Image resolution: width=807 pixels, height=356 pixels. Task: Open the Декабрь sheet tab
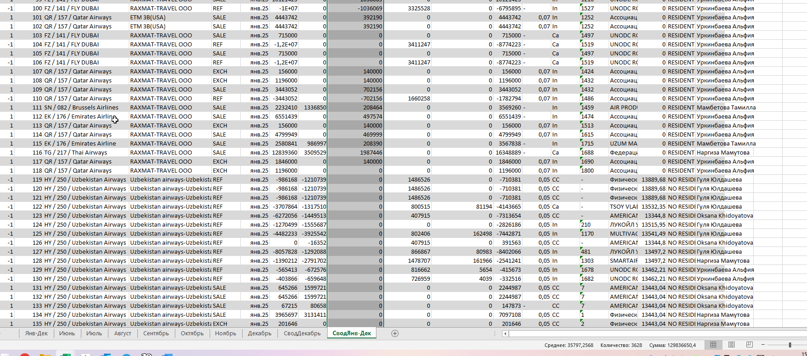pos(259,333)
